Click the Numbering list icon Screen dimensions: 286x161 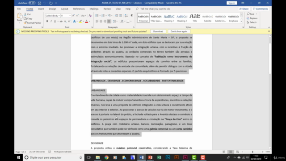(103, 16)
